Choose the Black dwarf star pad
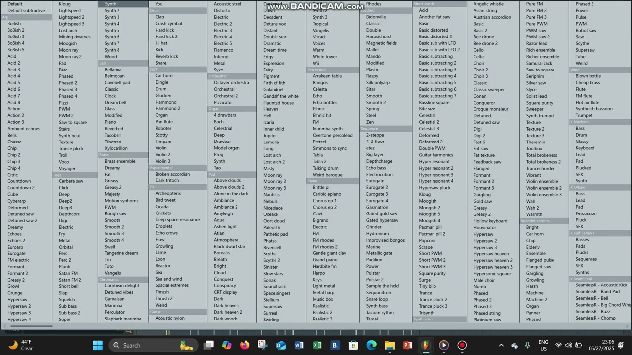Viewport: 632px width, 355px height. pyautogui.click(x=230, y=247)
